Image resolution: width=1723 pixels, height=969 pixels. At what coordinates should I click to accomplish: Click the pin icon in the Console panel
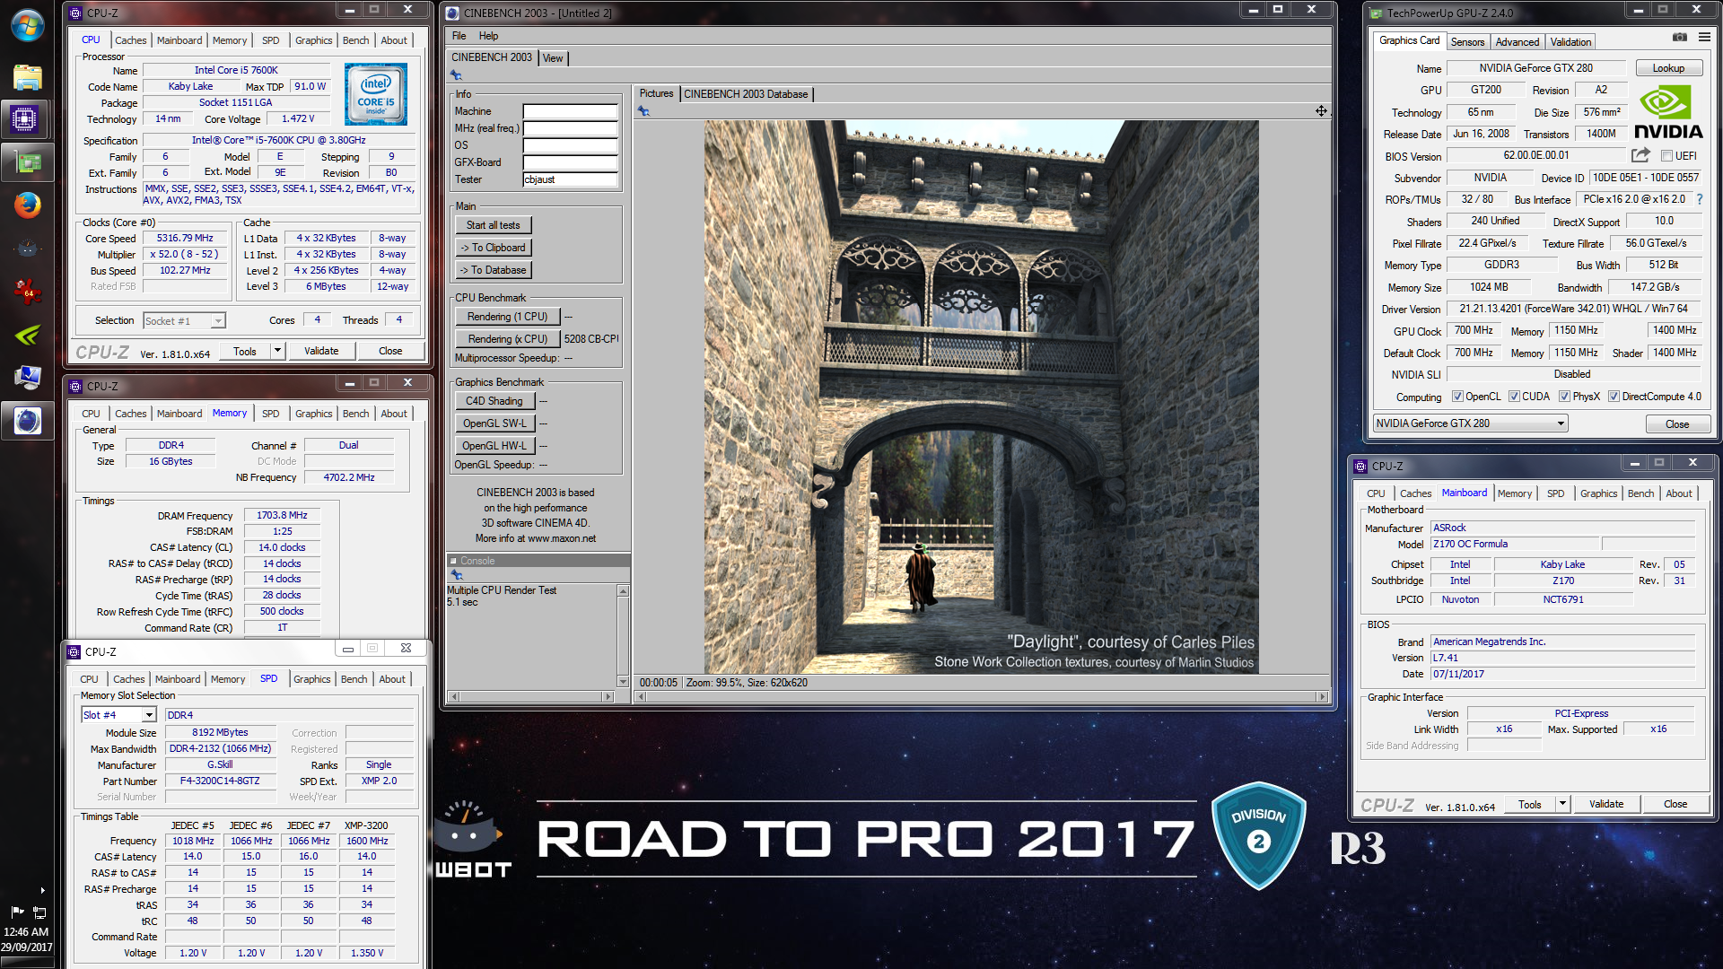(x=456, y=574)
